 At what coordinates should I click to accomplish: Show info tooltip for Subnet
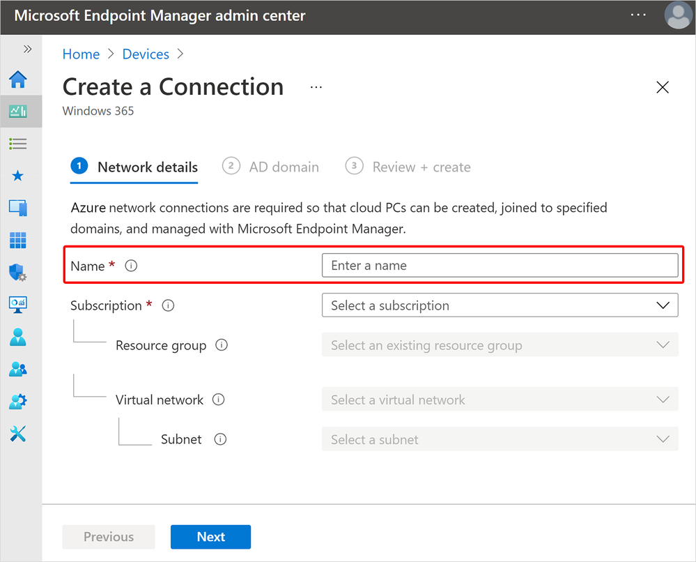[x=220, y=439]
